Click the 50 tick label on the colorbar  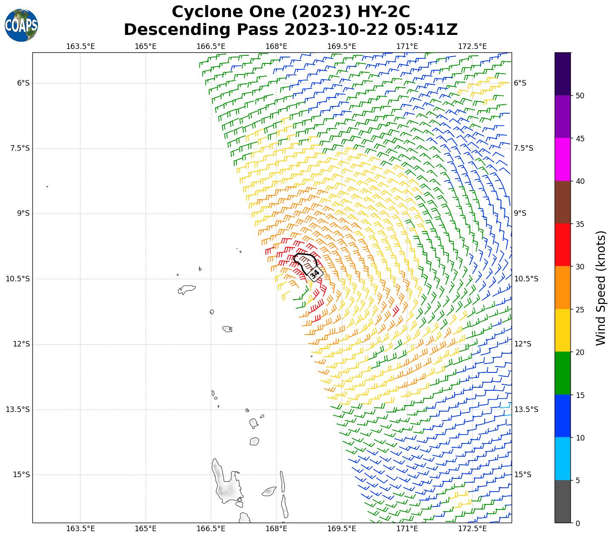click(x=579, y=95)
